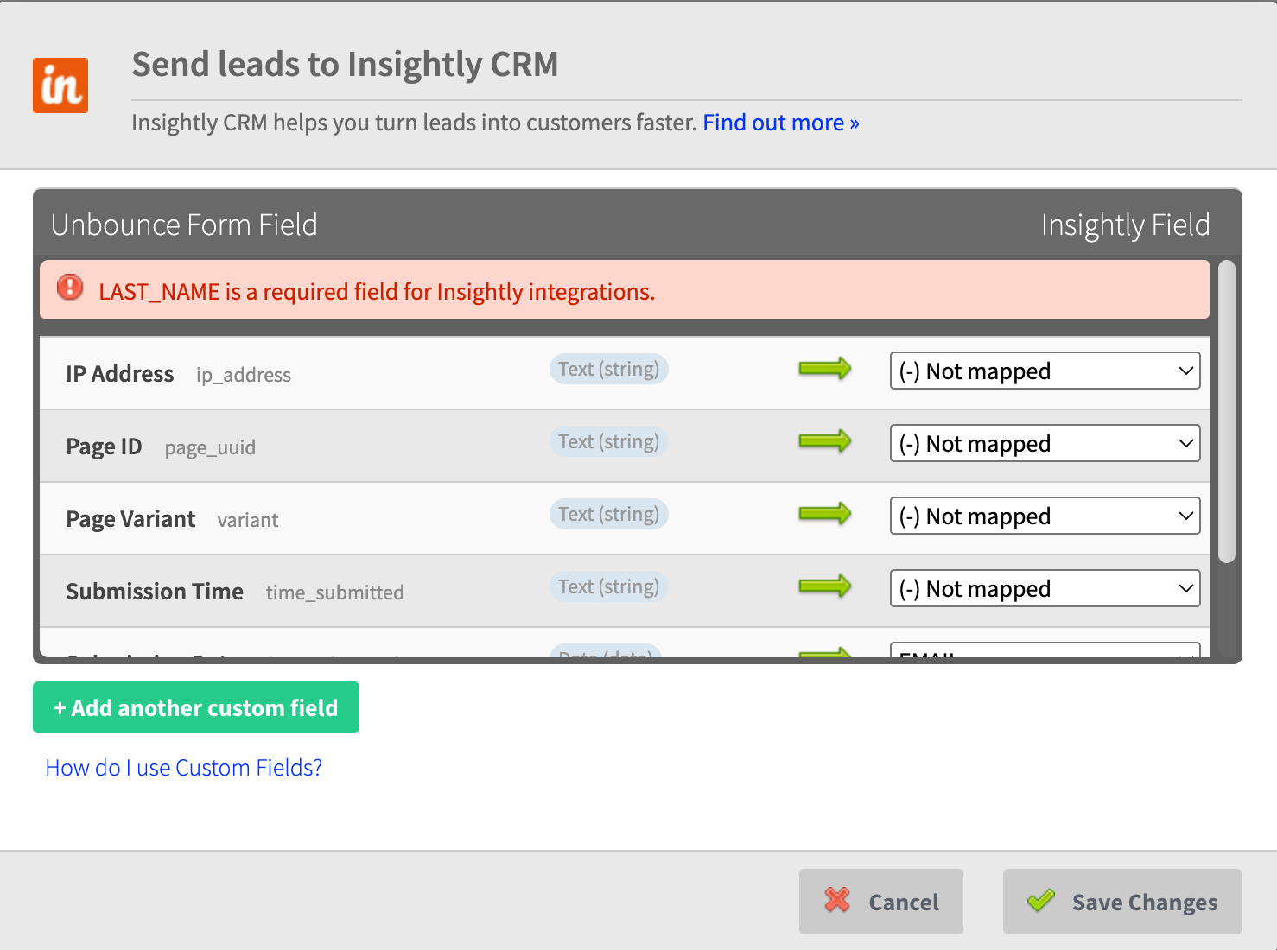The height and width of the screenshot is (950, 1277).
Task: Click green arrow in Page Variant row
Action: (x=824, y=515)
